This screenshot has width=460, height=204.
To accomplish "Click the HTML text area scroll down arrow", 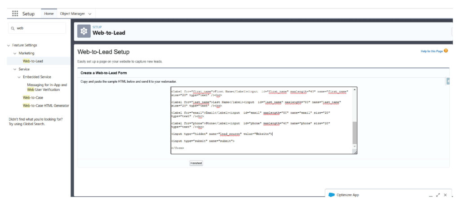I will click(355, 146).
